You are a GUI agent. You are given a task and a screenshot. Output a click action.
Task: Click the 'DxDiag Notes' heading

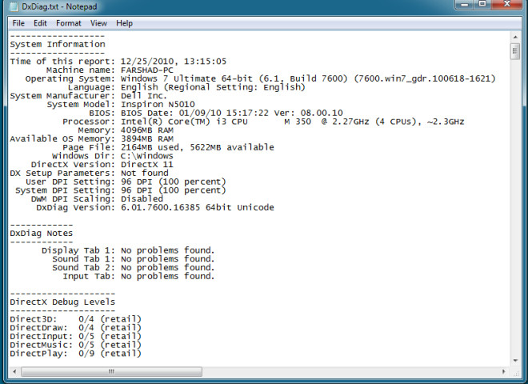pos(41,233)
